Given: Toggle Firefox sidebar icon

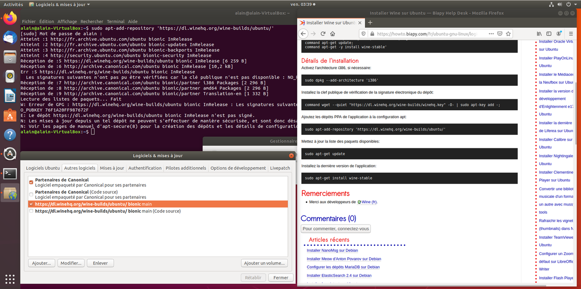Looking at the screenshot, I should [549, 34].
